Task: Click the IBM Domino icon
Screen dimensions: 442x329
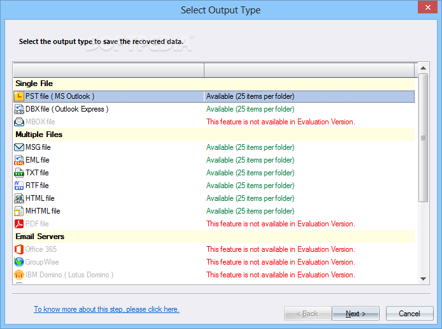Action: pyautogui.click(x=19, y=275)
